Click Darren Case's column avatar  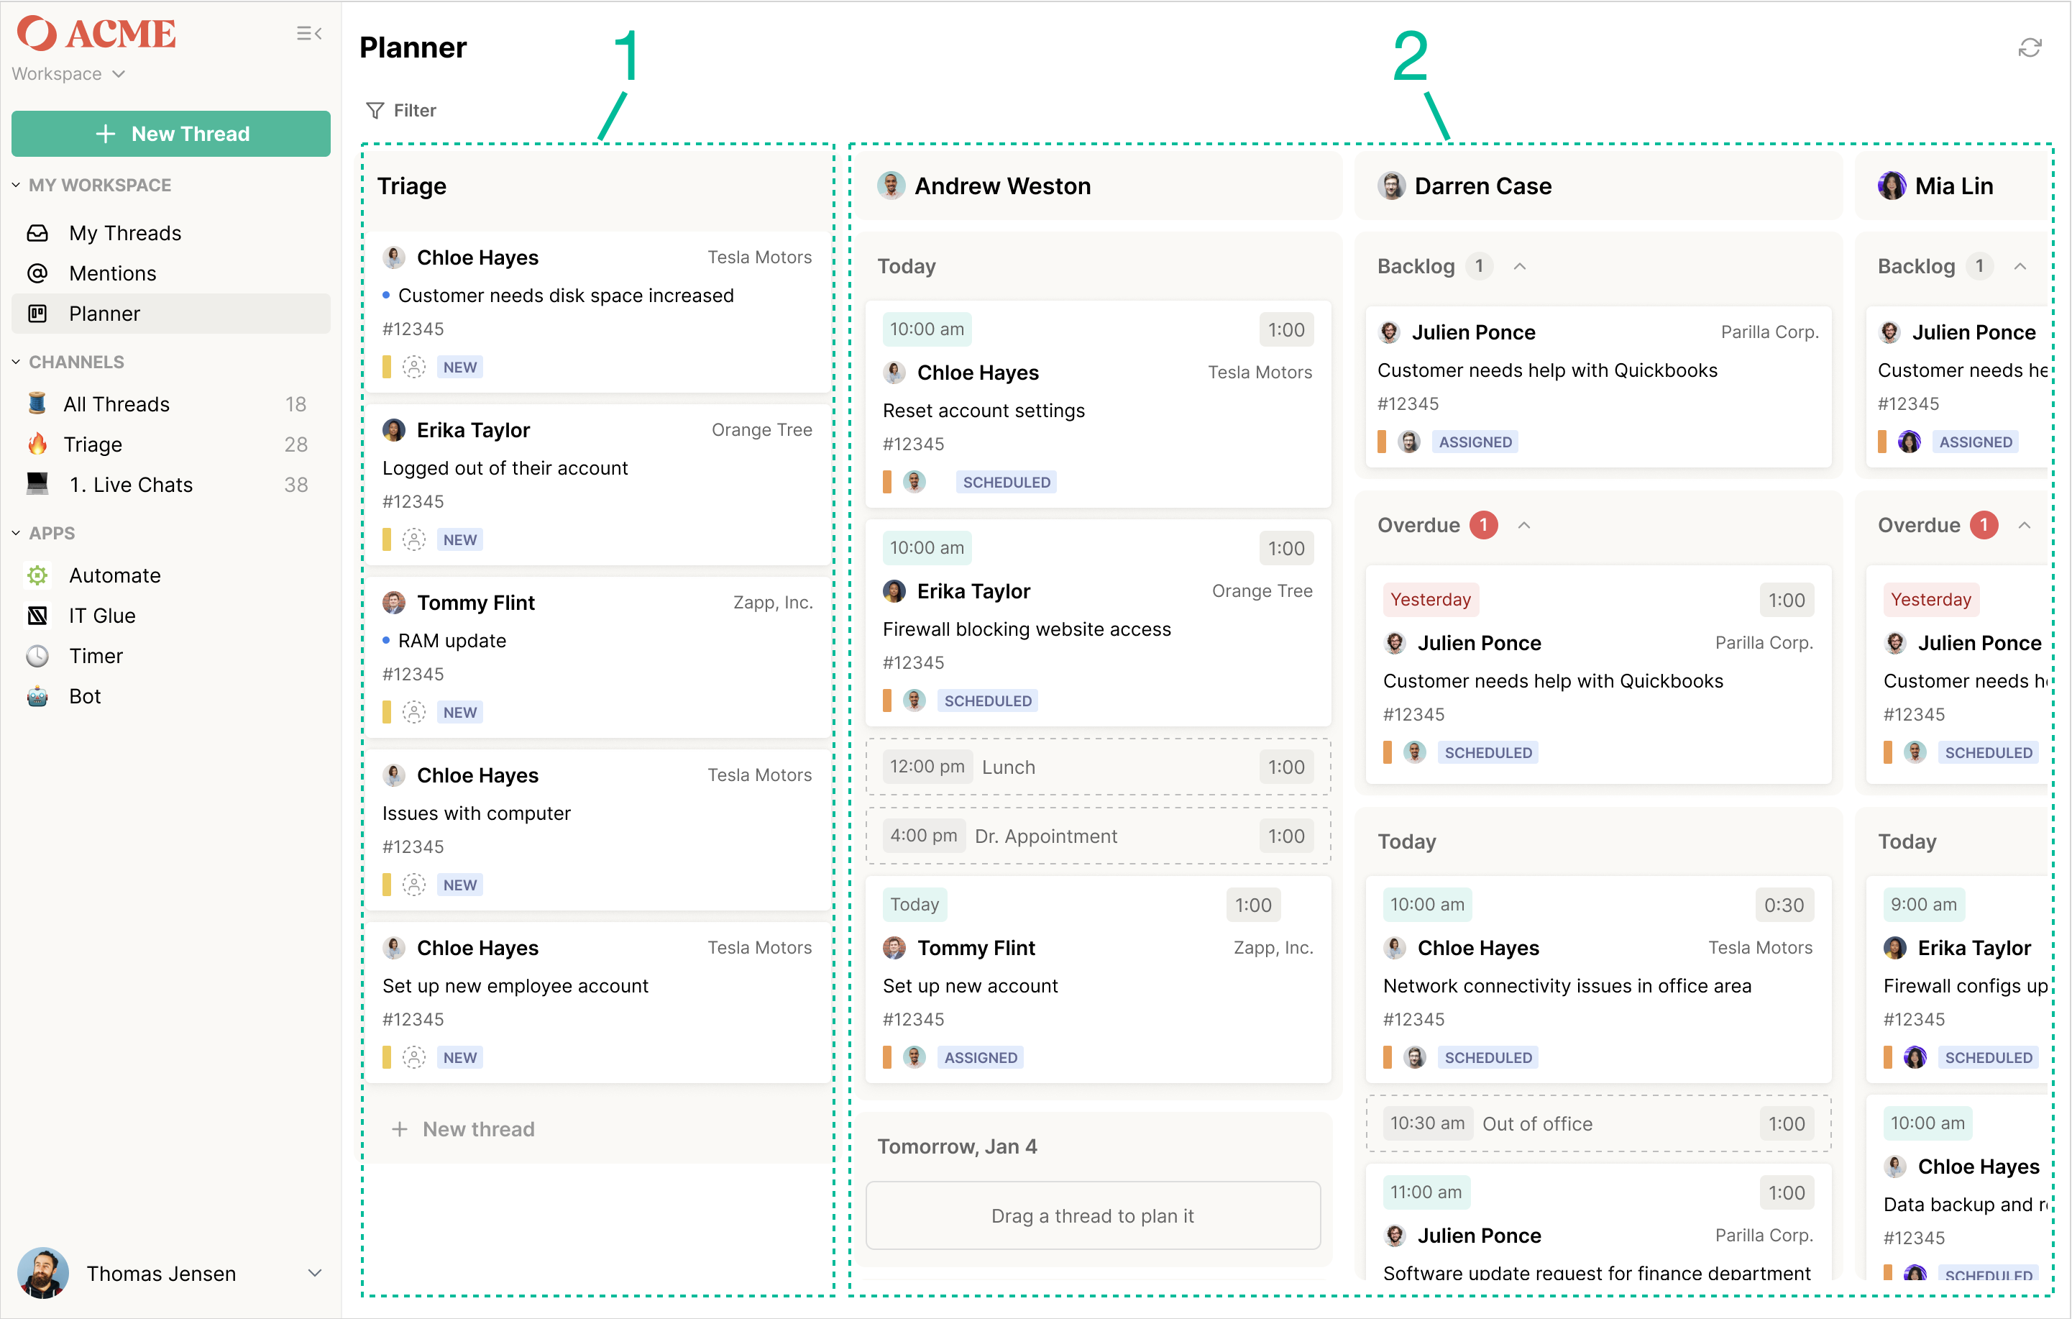pos(1391,186)
